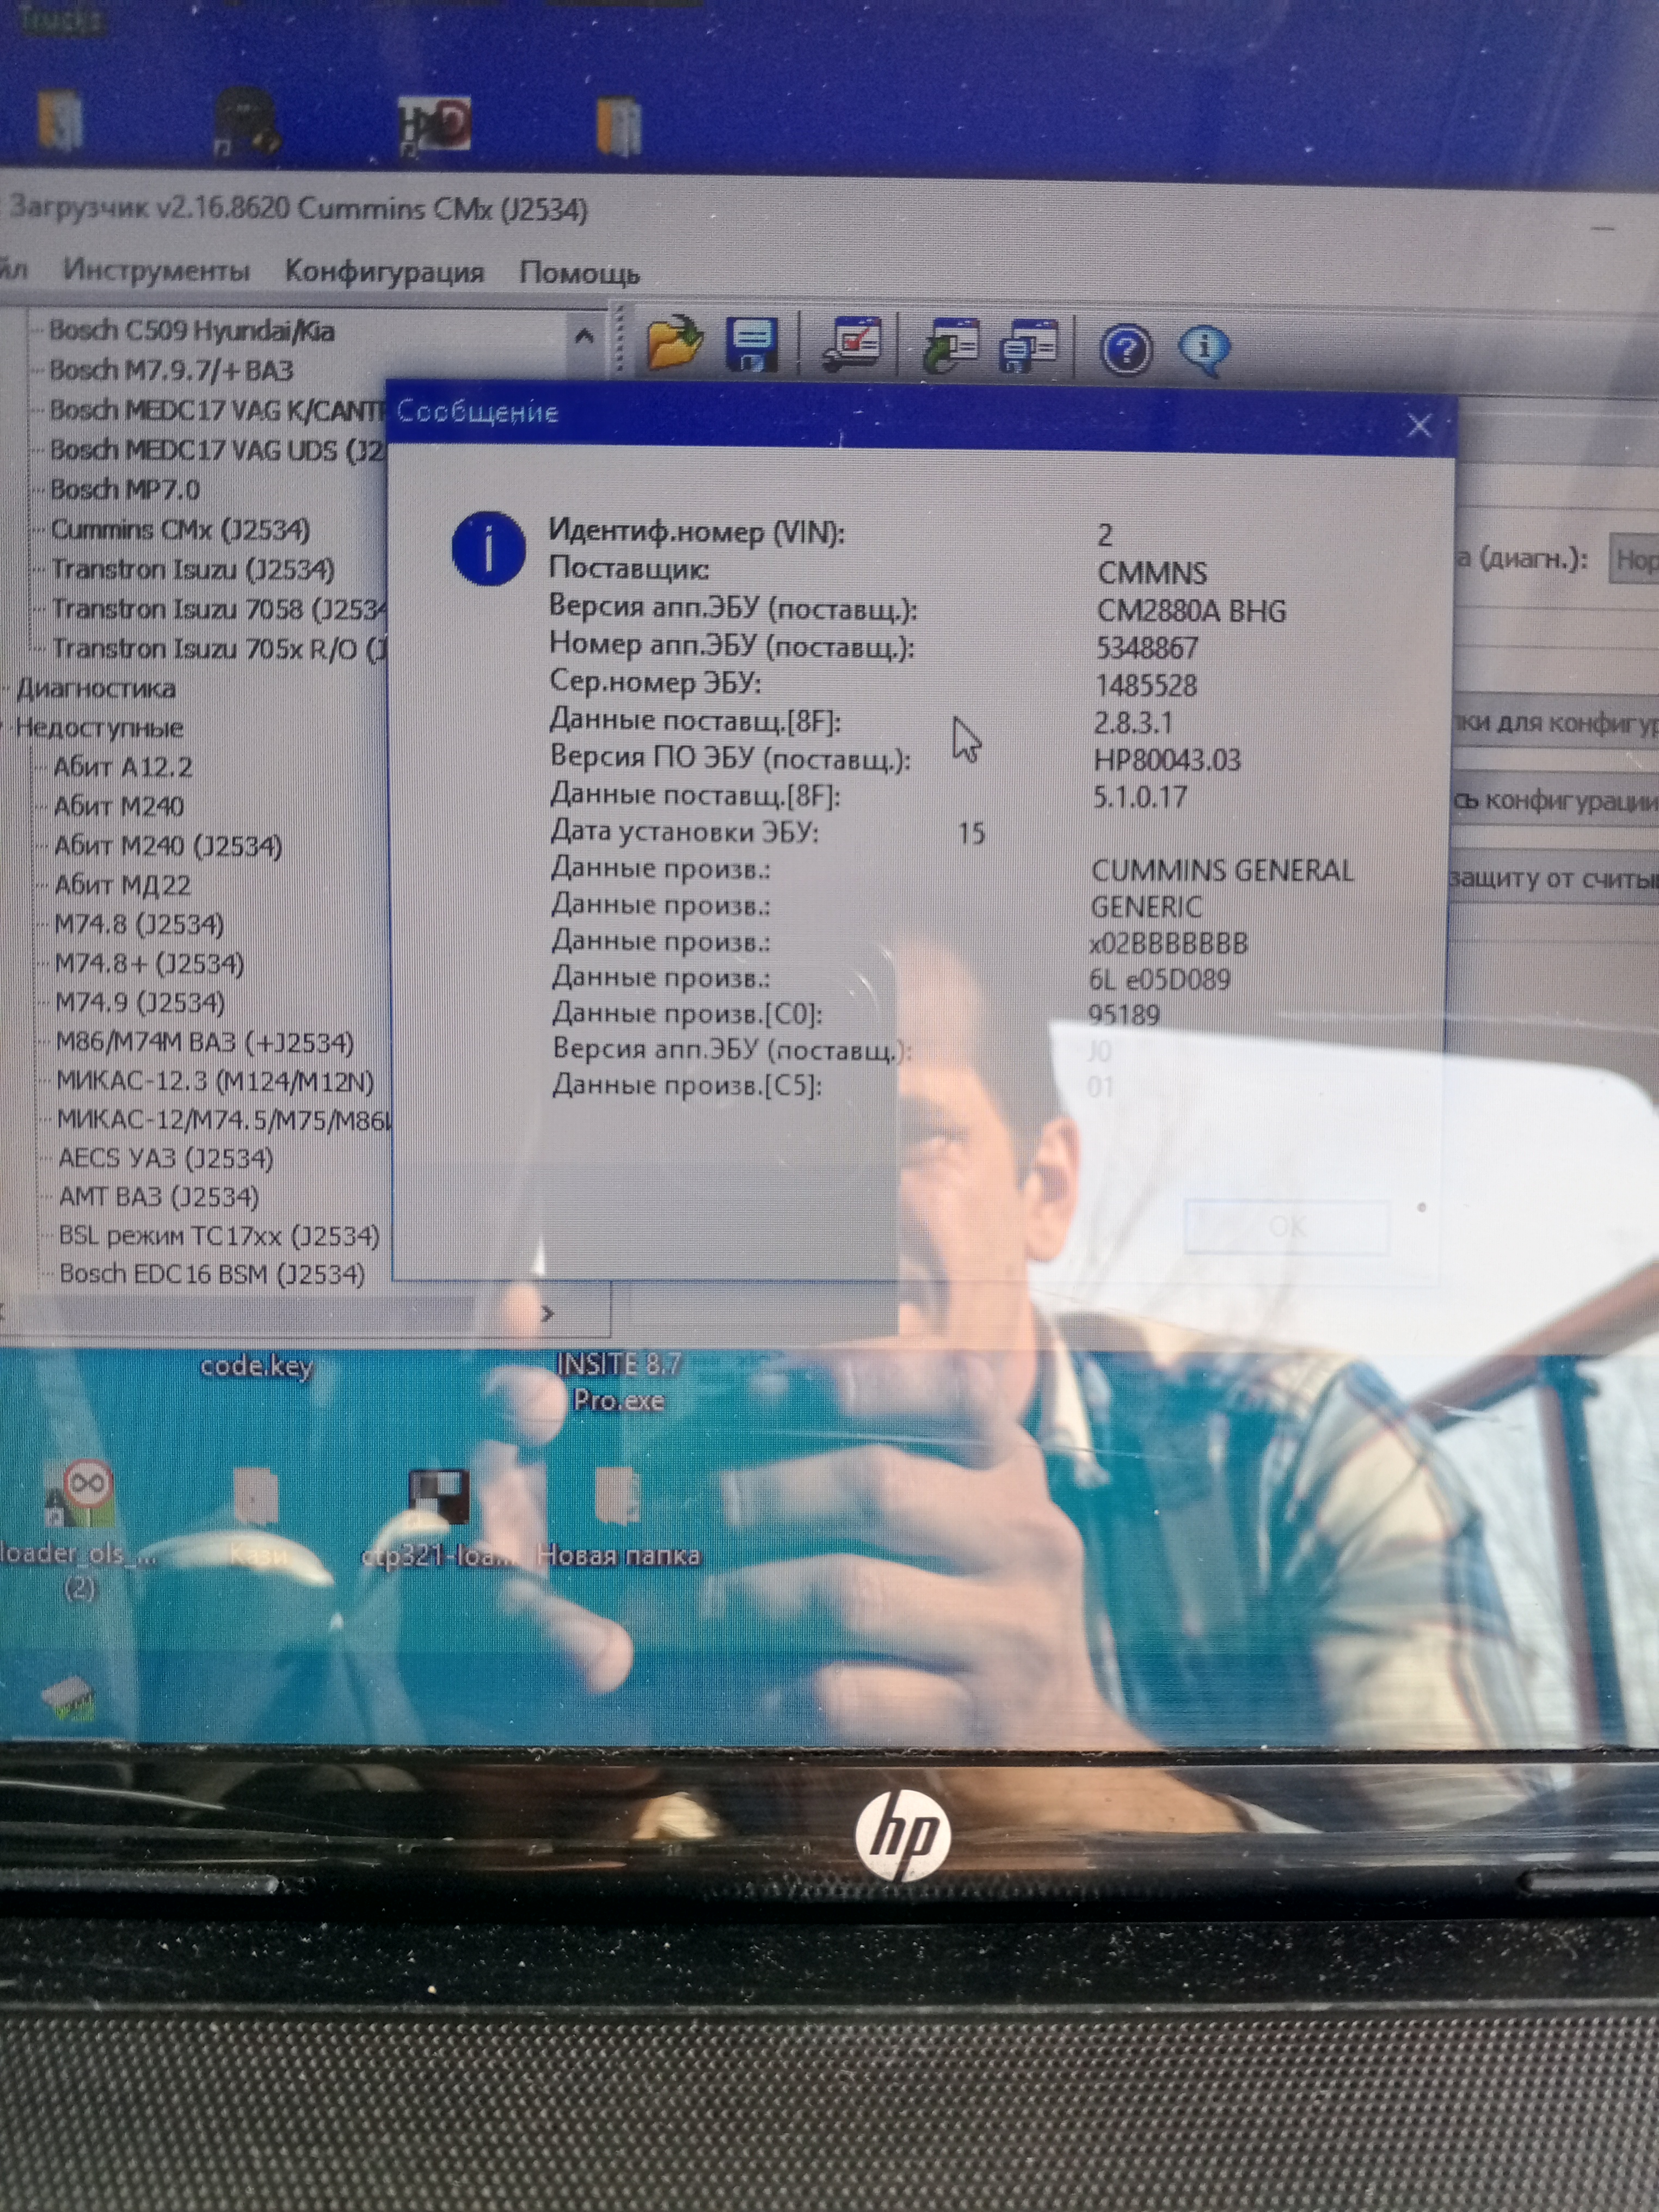This screenshot has width=1659, height=2212.
Task: Open code.key file on desktop
Action: click(x=256, y=1366)
